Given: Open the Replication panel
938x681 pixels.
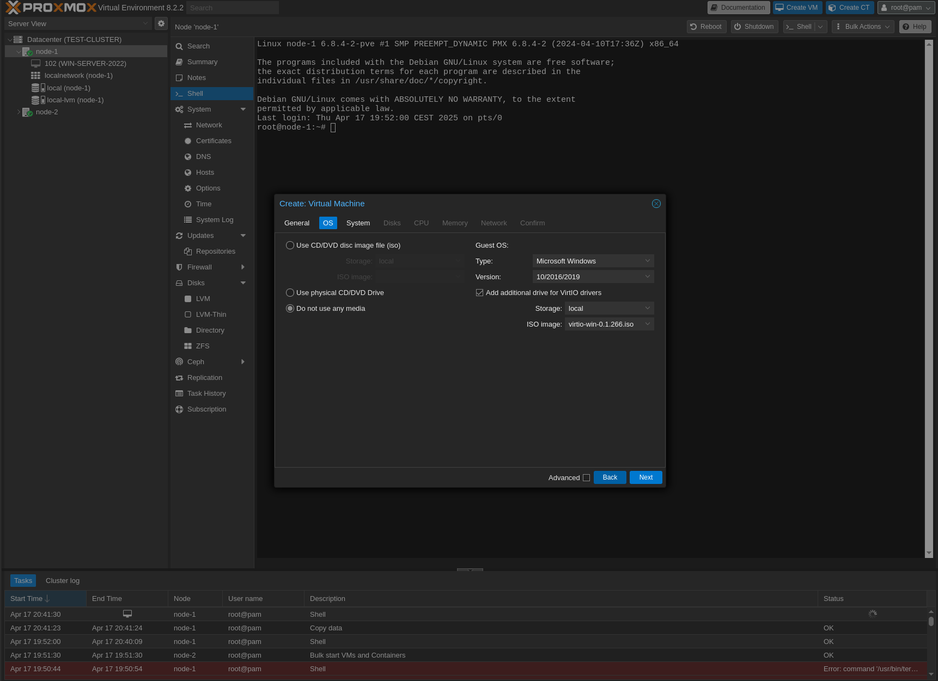Looking at the screenshot, I should pos(204,377).
